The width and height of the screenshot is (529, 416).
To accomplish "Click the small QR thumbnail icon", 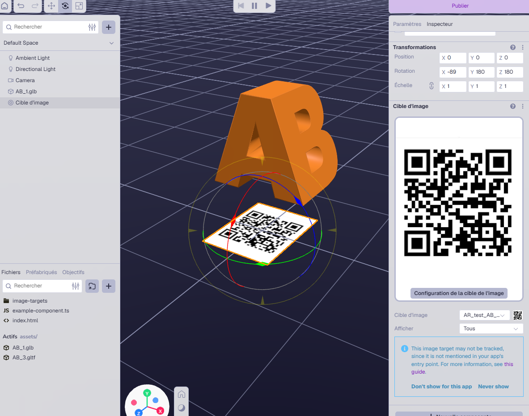I will tap(517, 315).
